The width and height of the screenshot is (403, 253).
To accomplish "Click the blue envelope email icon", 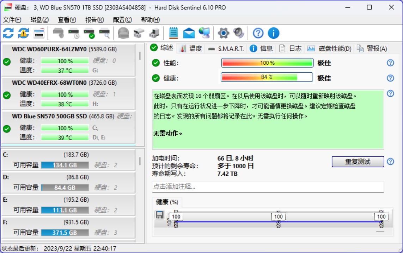I will (x=189, y=33).
